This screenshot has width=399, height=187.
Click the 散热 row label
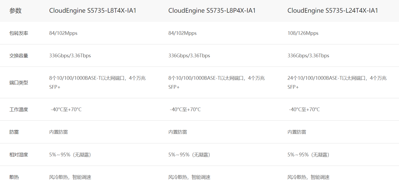[x=14, y=177]
